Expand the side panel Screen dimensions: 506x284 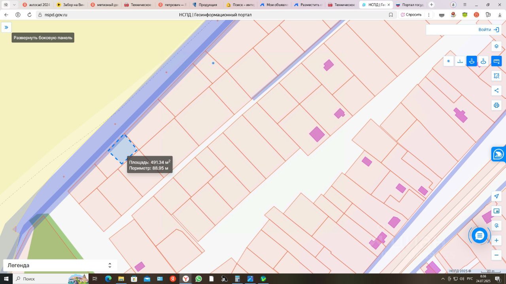point(6,27)
